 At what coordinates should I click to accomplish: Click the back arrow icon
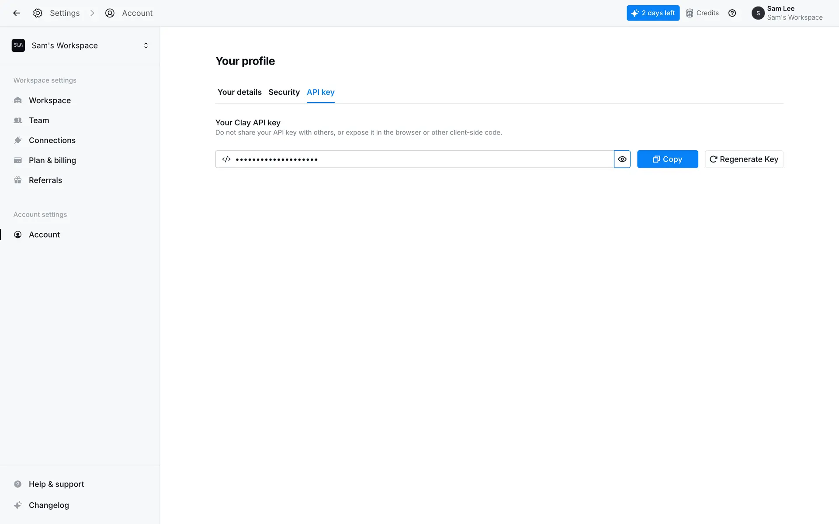(17, 13)
